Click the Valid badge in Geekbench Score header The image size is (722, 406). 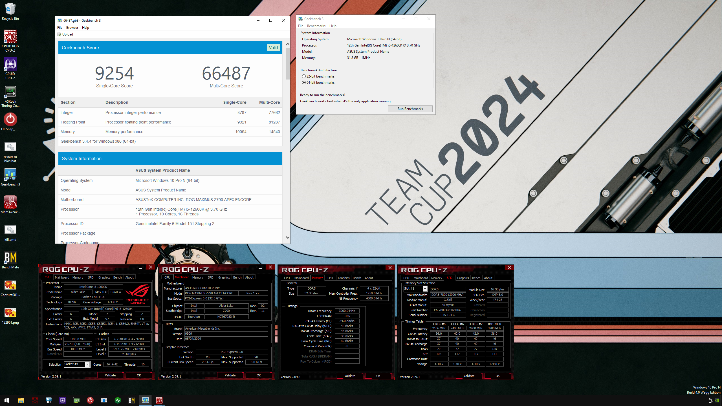(x=273, y=48)
